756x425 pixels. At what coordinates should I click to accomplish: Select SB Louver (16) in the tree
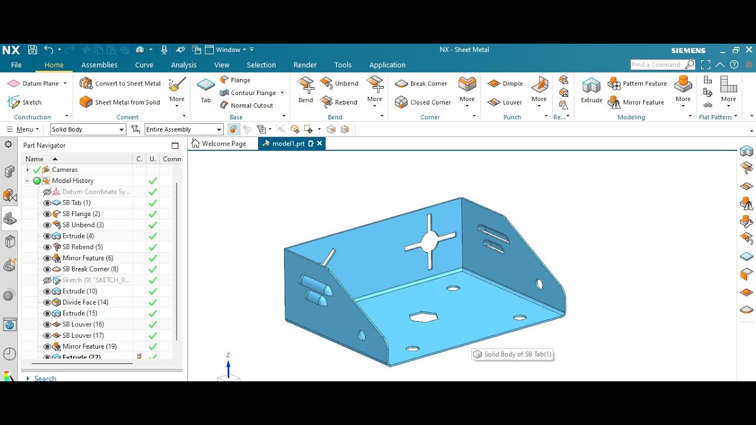[x=83, y=324]
